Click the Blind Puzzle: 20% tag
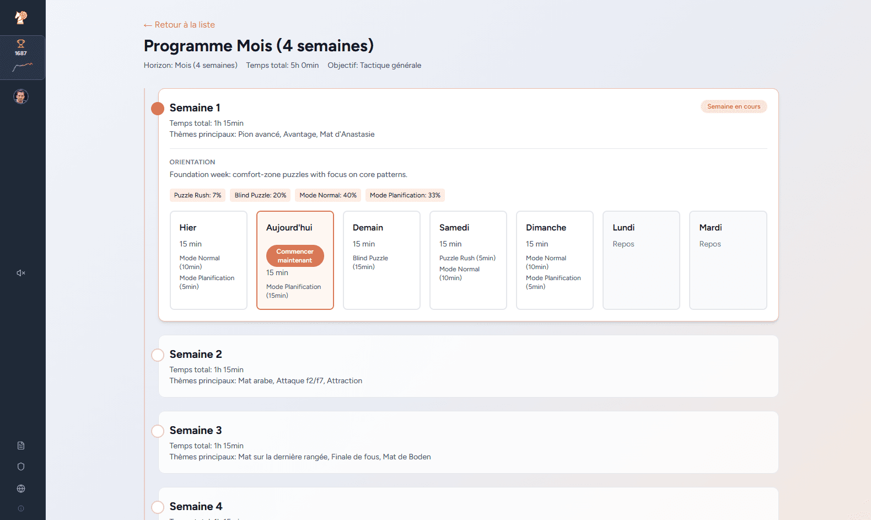Image resolution: width=871 pixels, height=520 pixels. [260, 195]
